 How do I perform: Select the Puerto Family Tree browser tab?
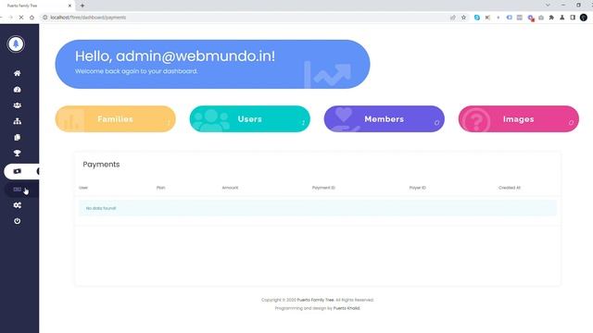37,6
